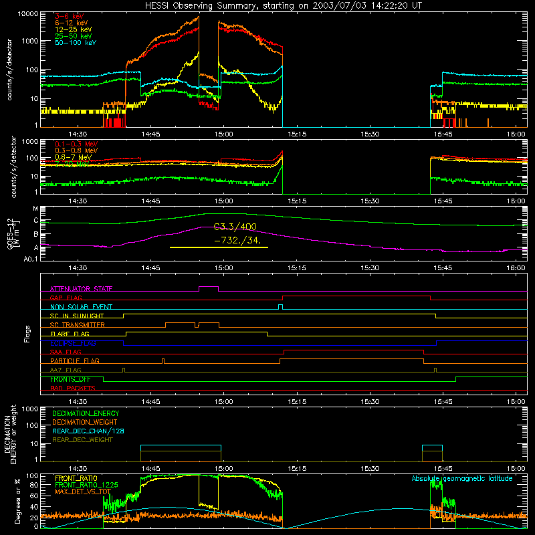Screen dimensions: 535x535
Task: Select the green 25-50 keV legend label
Action: pyautogui.click(x=74, y=36)
